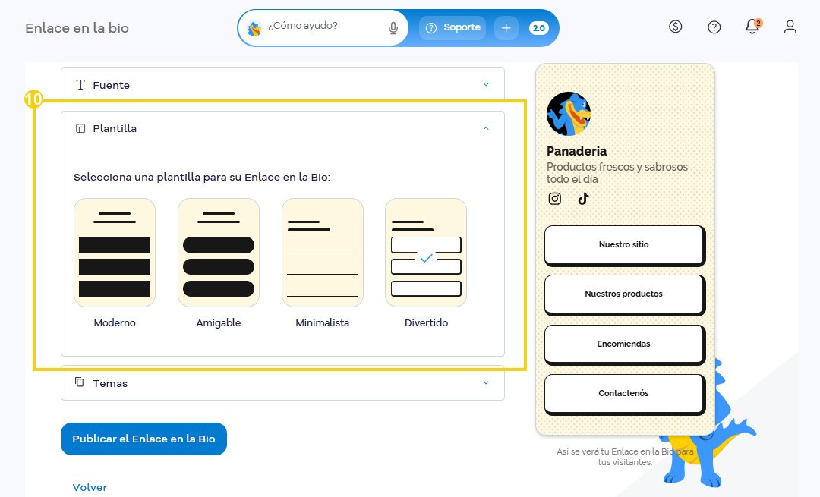Image resolution: width=820 pixels, height=497 pixels.
Task: Select the Minimalista template thumbnail
Action: pos(322,253)
